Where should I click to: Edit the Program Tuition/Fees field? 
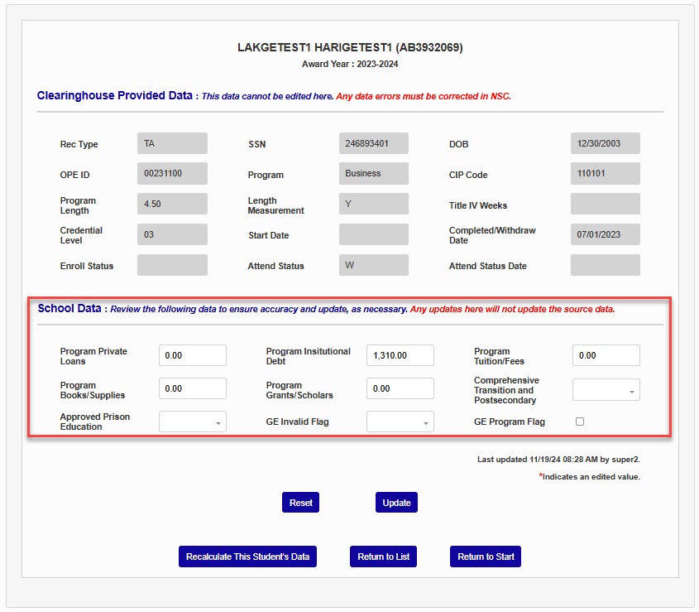(606, 355)
